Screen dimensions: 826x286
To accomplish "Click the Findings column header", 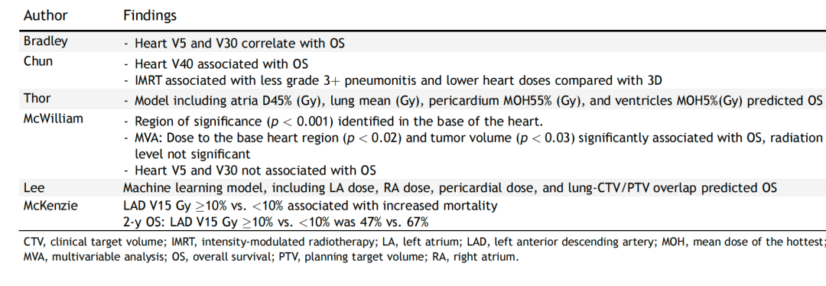I will pyautogui.click(x=150, y=16).
